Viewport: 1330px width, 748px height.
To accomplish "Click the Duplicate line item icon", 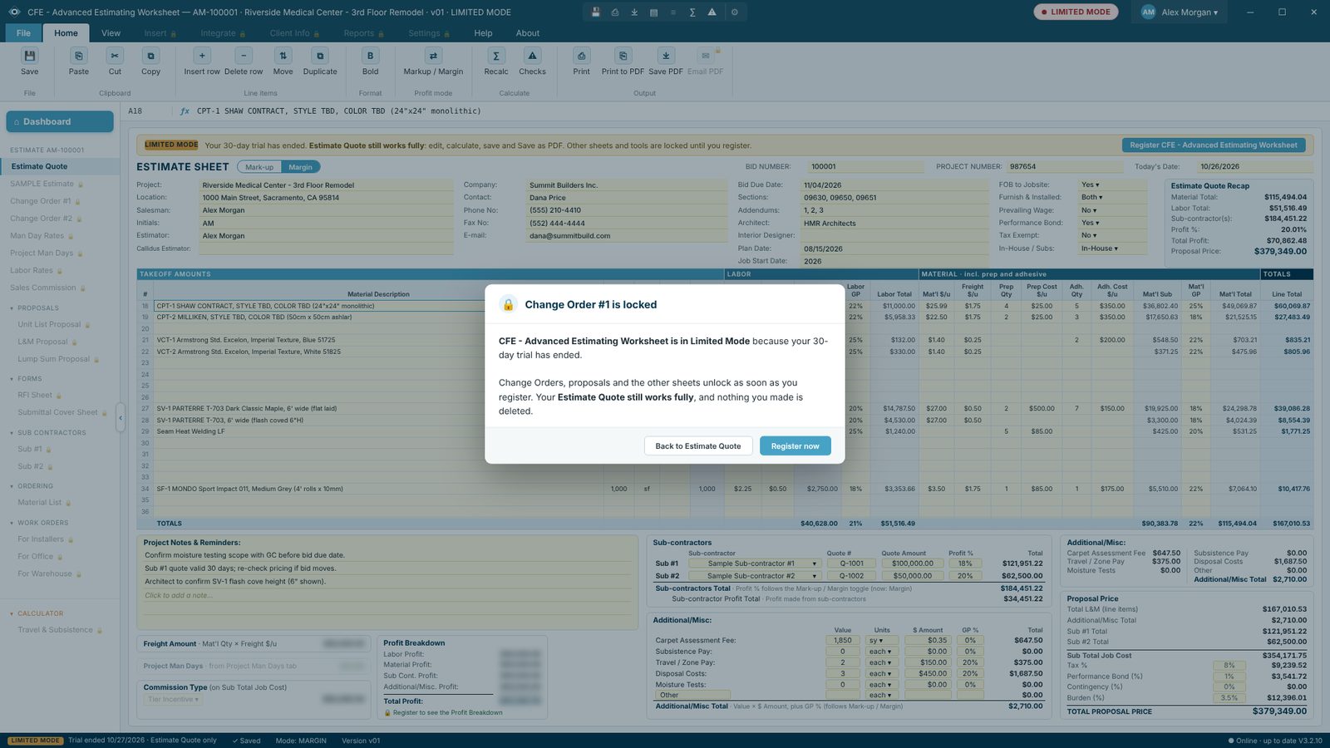I will (320, 56).
